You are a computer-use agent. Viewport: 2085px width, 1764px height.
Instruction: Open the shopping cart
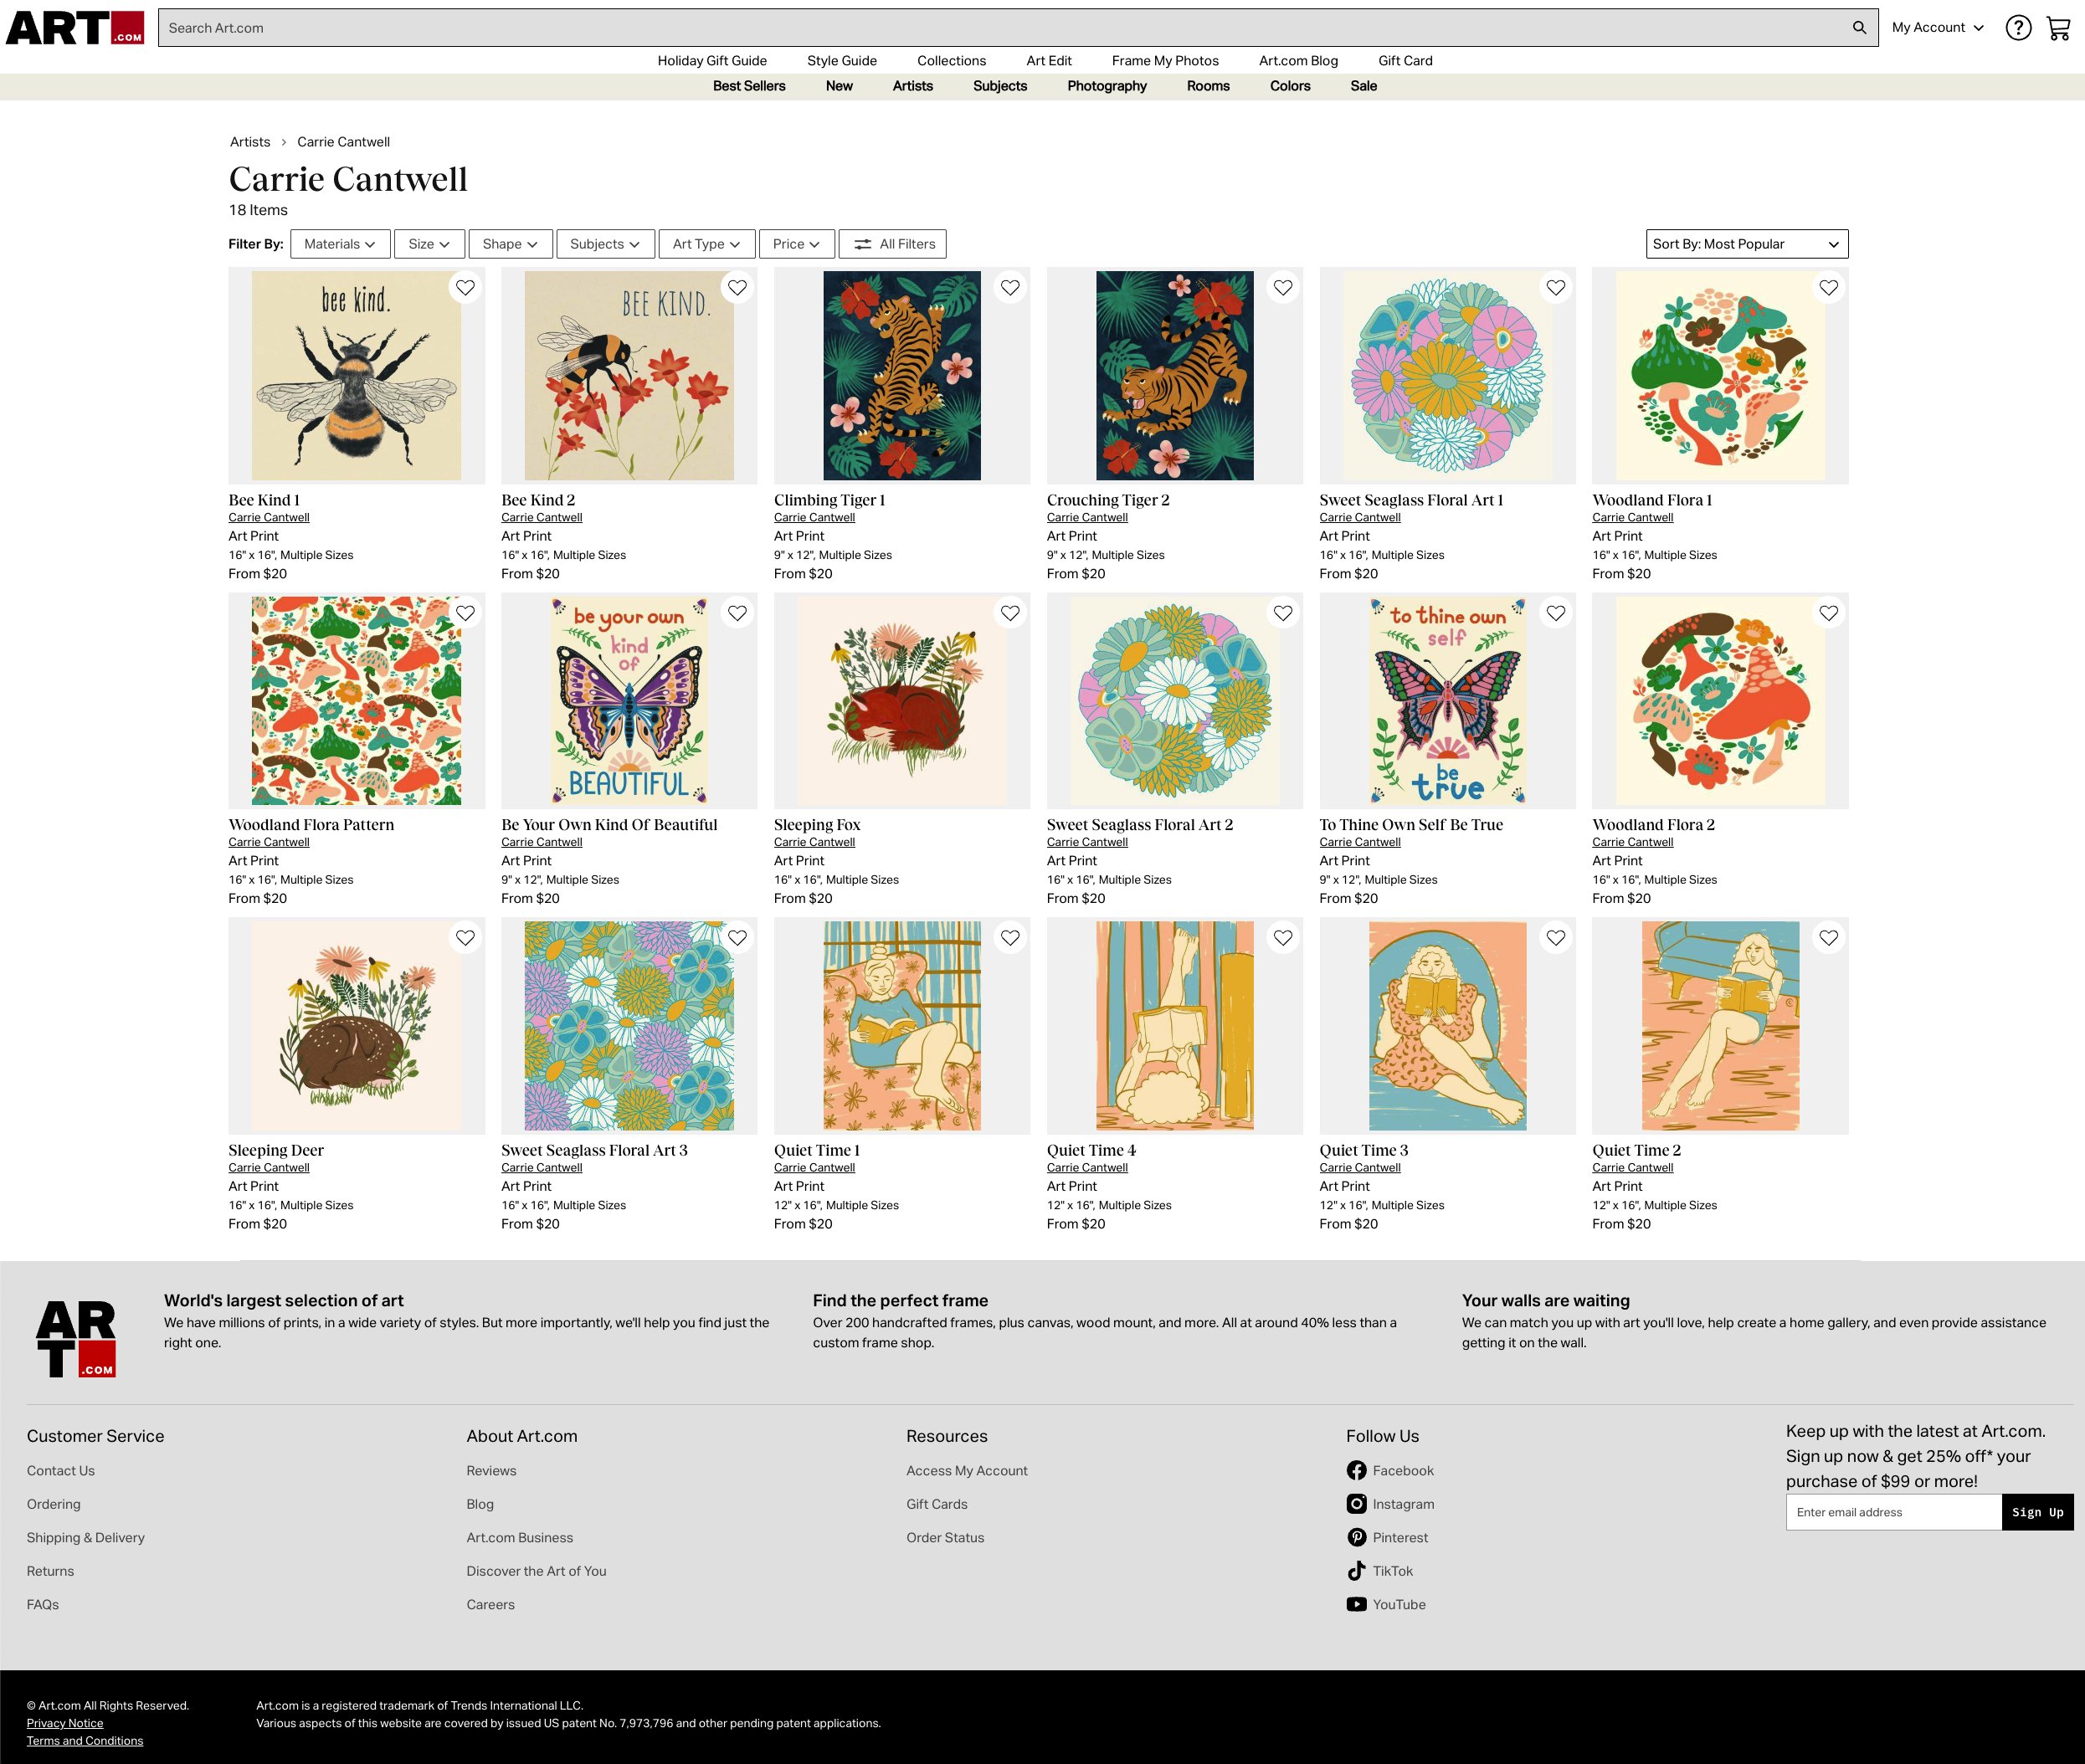click(x=2058, y=28)
